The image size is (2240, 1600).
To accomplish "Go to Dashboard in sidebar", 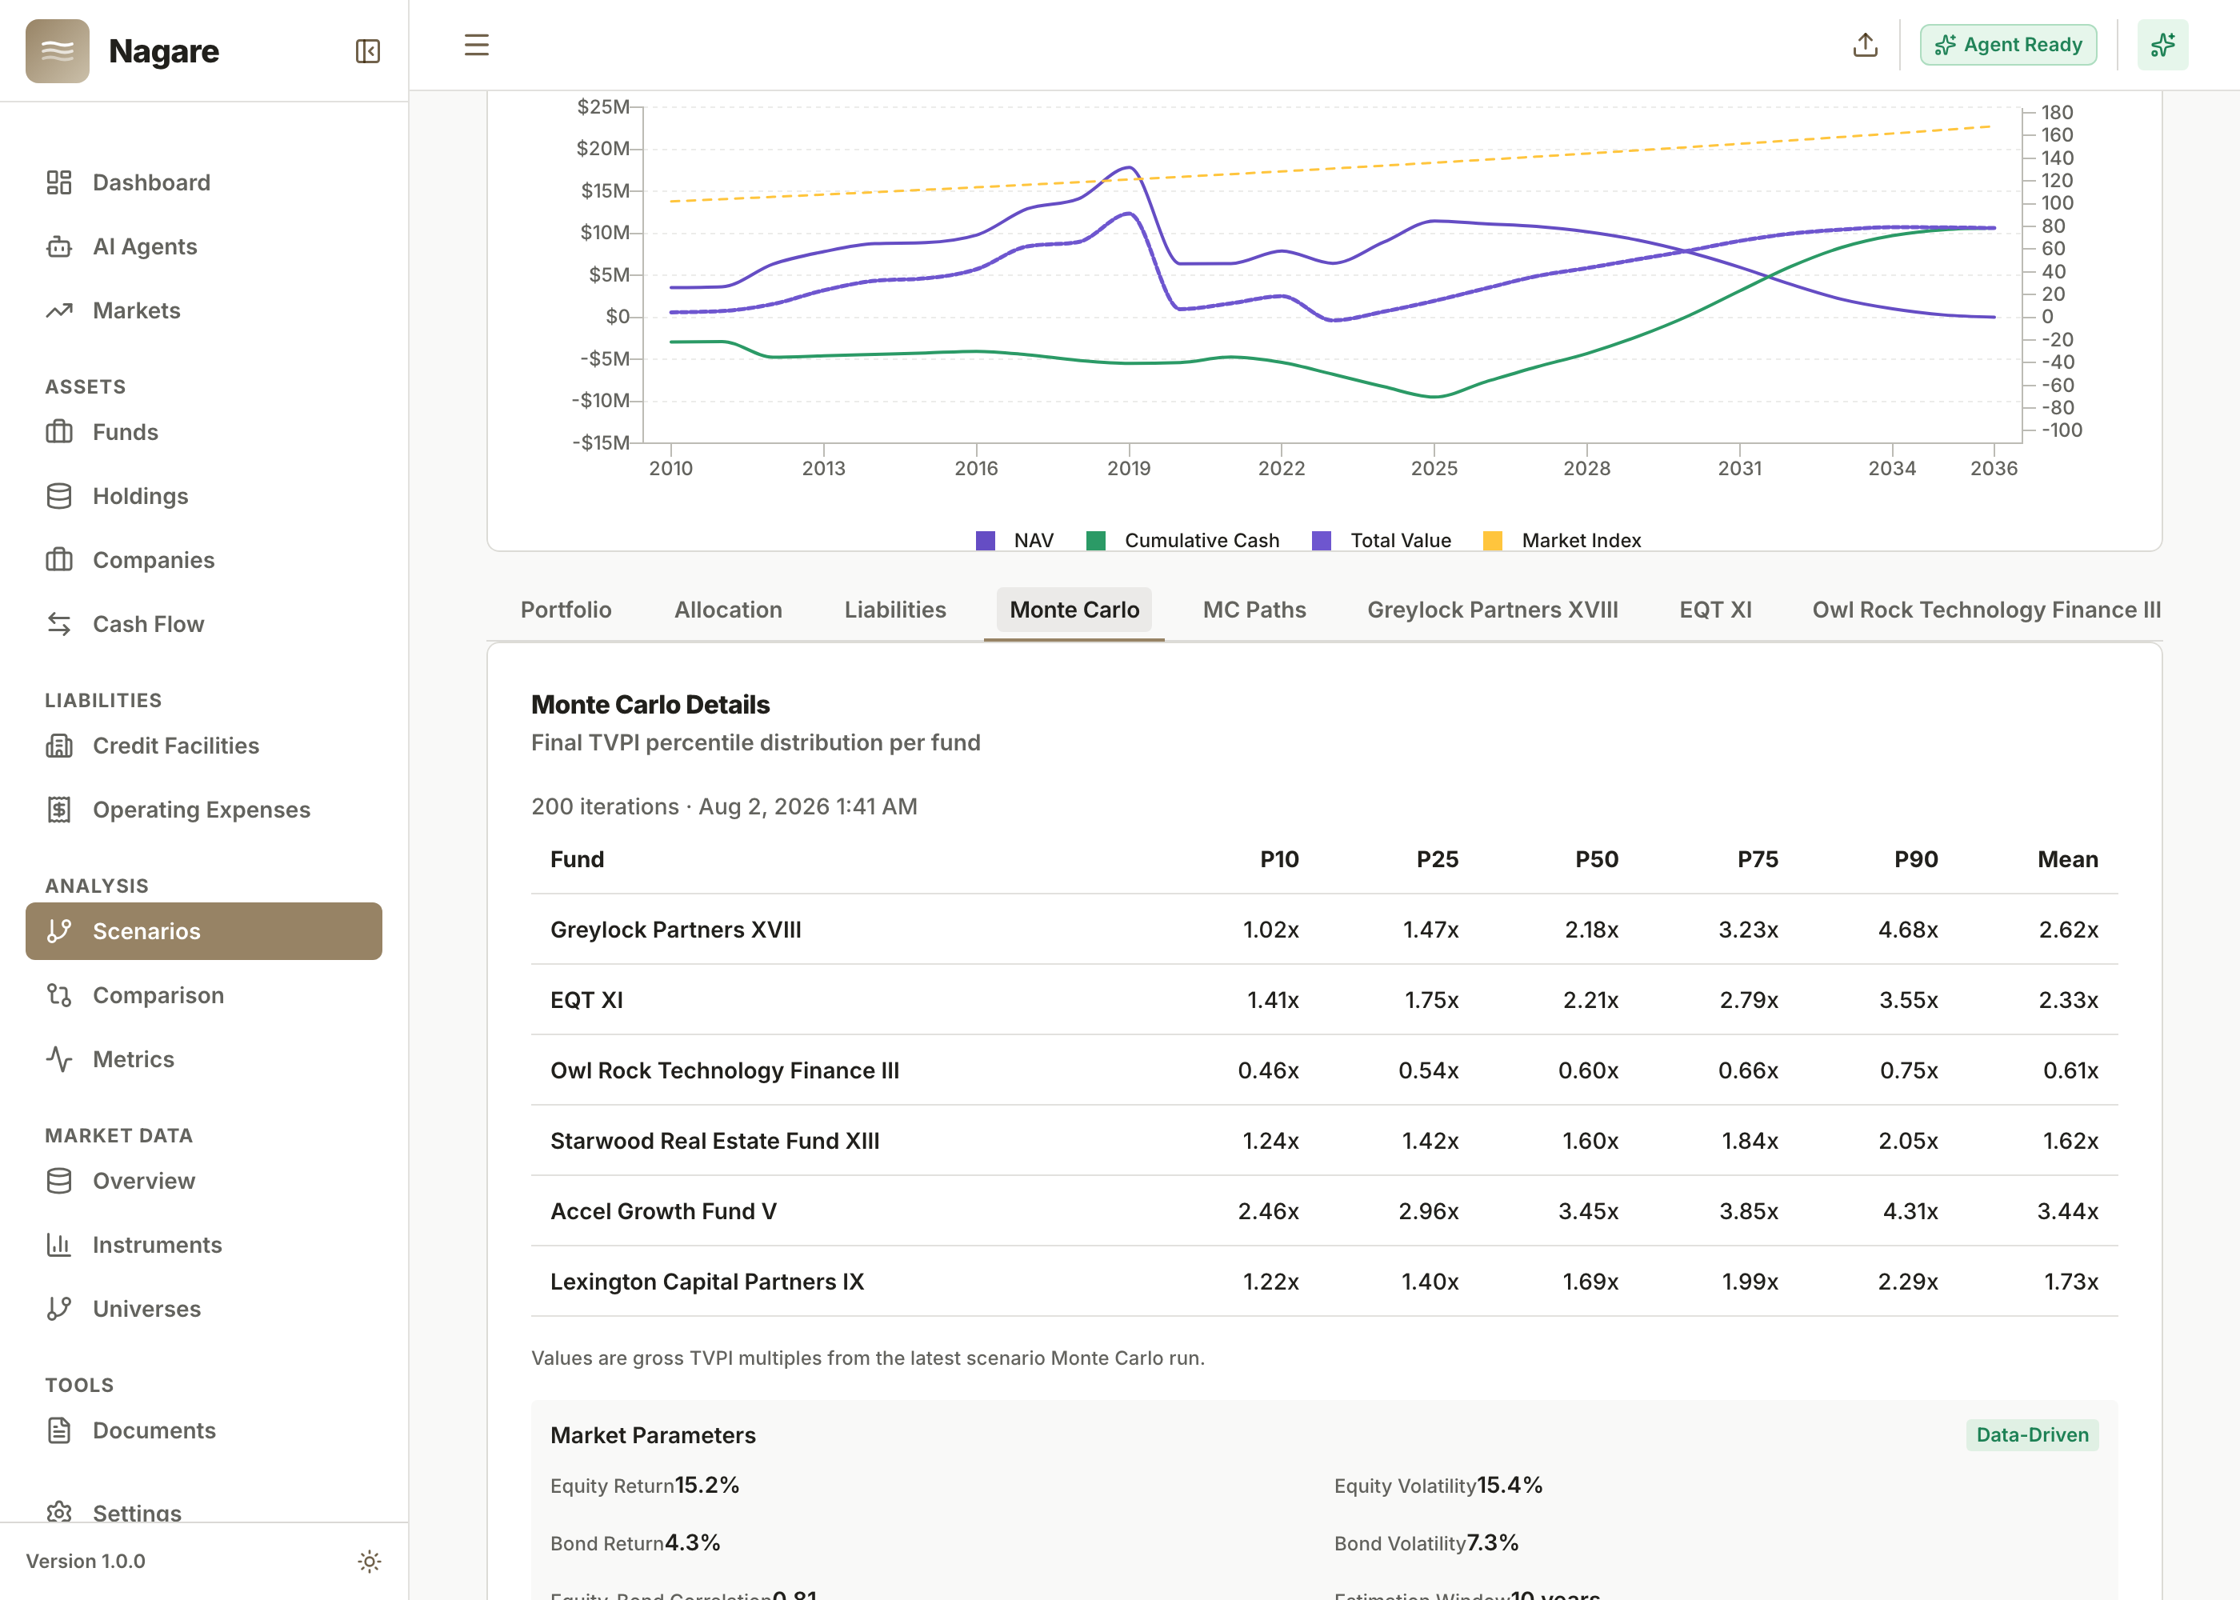I will (204, 182).
